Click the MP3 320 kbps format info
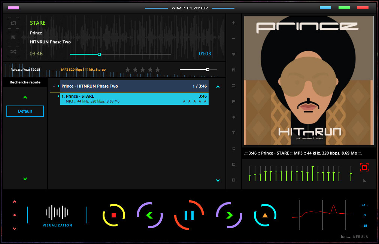This screenshot has height=244, width=379. (83, 70)
